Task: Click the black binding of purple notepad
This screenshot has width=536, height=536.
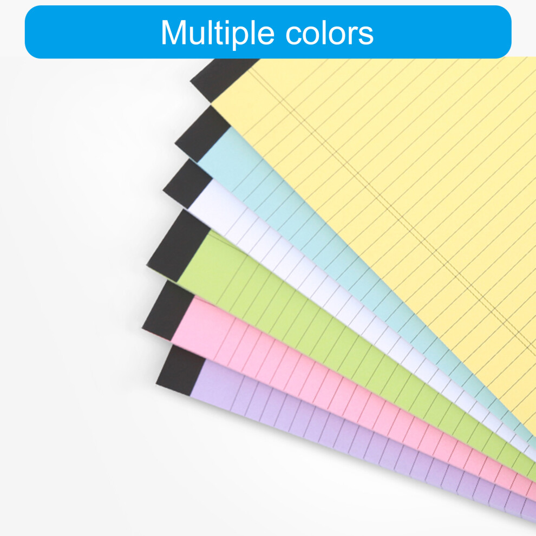Action: (x=180, y=371)
